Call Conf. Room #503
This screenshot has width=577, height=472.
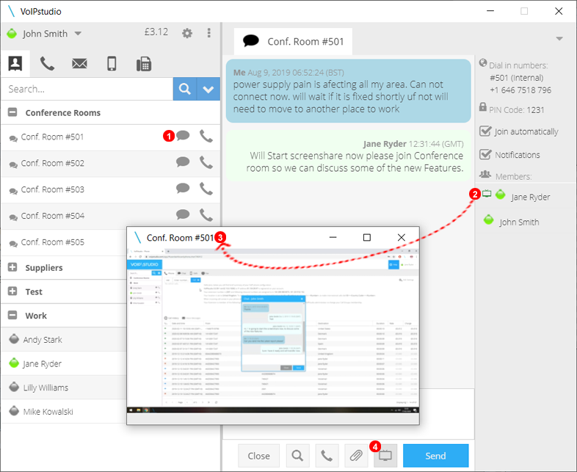click(206, 189)
